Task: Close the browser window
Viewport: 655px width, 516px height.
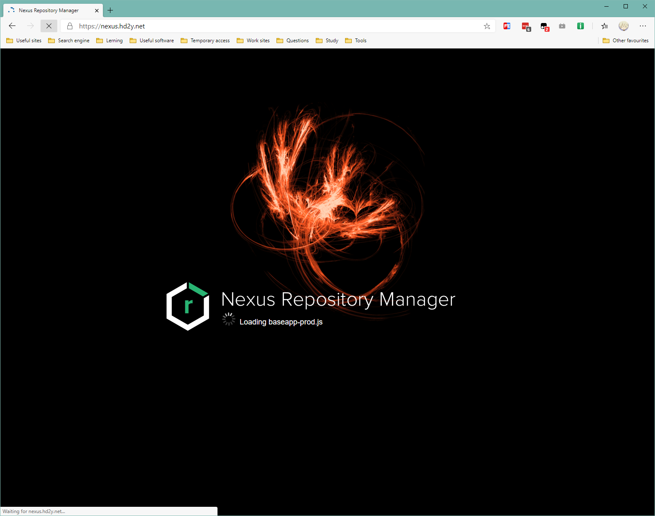Action: click(645, 6)
